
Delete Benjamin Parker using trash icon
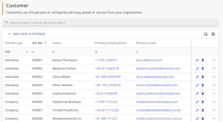(x=203, y=68)
